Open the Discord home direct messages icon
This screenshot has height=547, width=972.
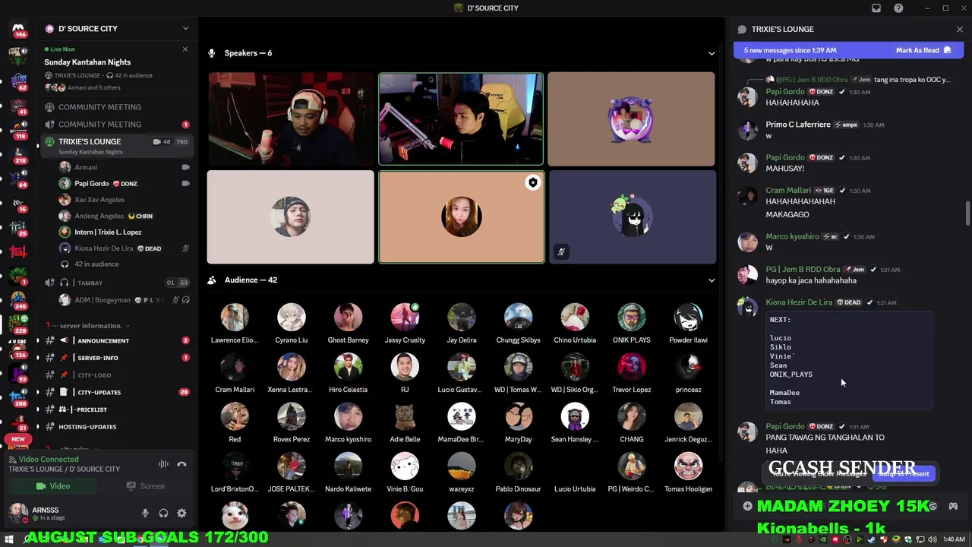tap(18, 28)
